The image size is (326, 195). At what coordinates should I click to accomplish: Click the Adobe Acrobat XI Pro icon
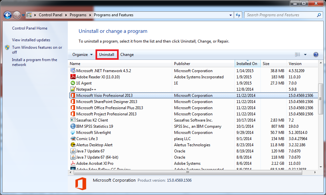pyautogui.click(x=73, y=163)
